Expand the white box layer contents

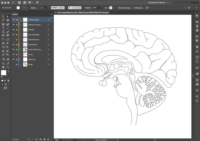tap(21, 59)
